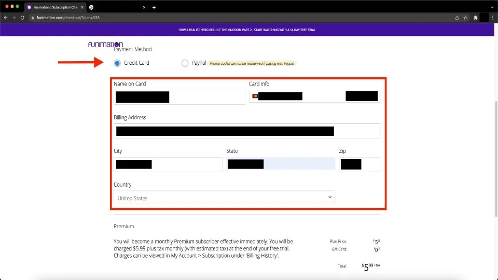Click the Funimation logo

point(105,45)
